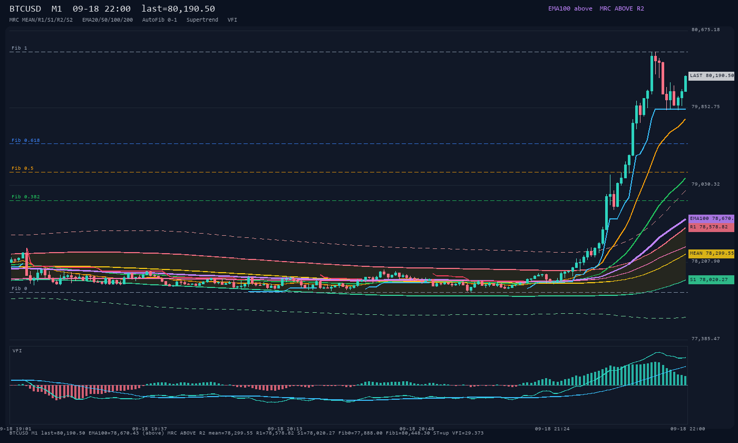Click the MRC MEAN/R1/S1/R2/S2 legend entry
This screenshot has width=738, height=443.
coord(41,20)
